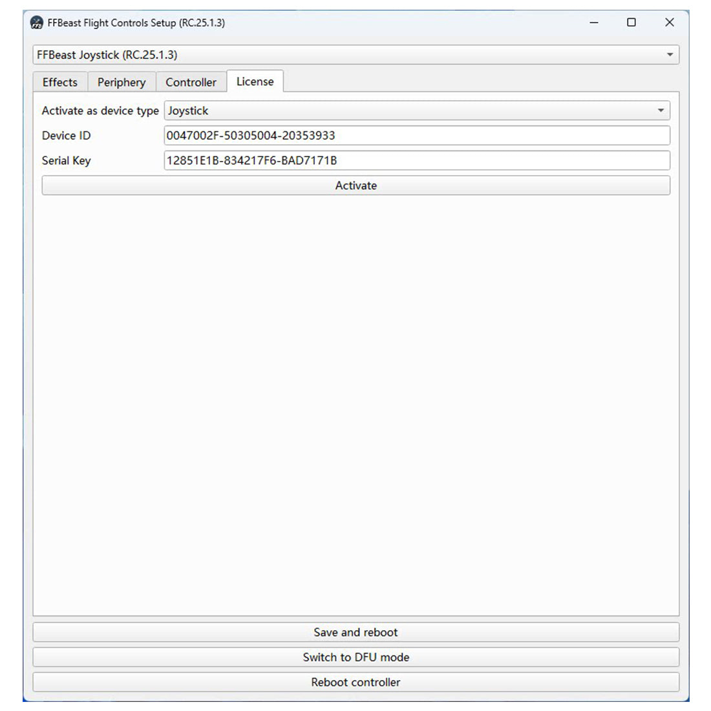This screenshot has height=711, width=711.
Task: Switch to the Effects tab
Action: click(60, 82)
